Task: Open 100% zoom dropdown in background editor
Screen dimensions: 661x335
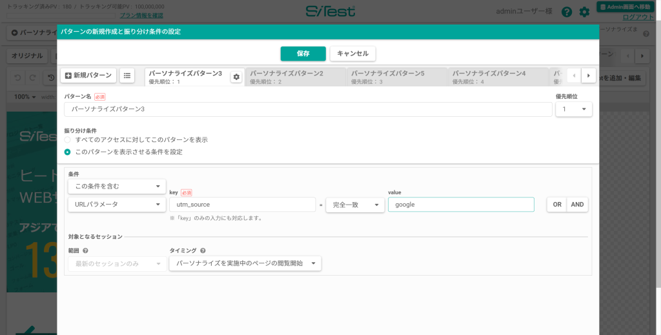Action: click(x=25, y=97)
